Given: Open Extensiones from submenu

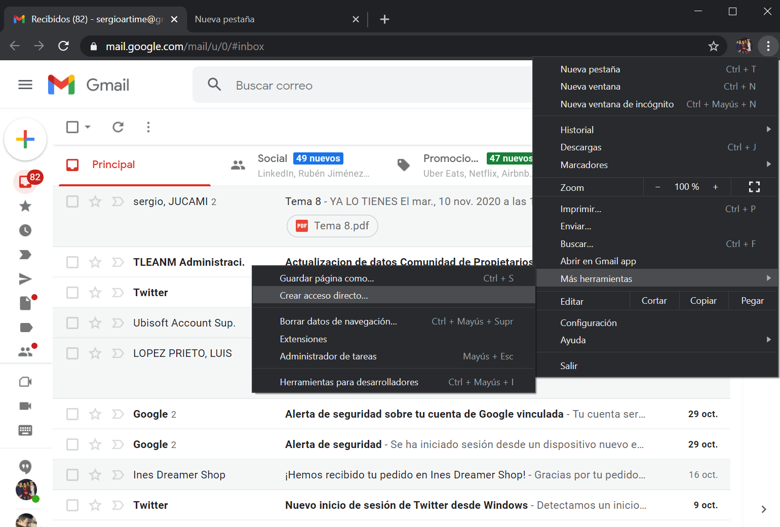Looking at the screenshot, I should 394,339.
